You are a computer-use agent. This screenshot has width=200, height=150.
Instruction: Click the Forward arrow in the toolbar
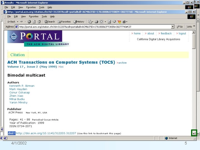click(x=21, y=22)
